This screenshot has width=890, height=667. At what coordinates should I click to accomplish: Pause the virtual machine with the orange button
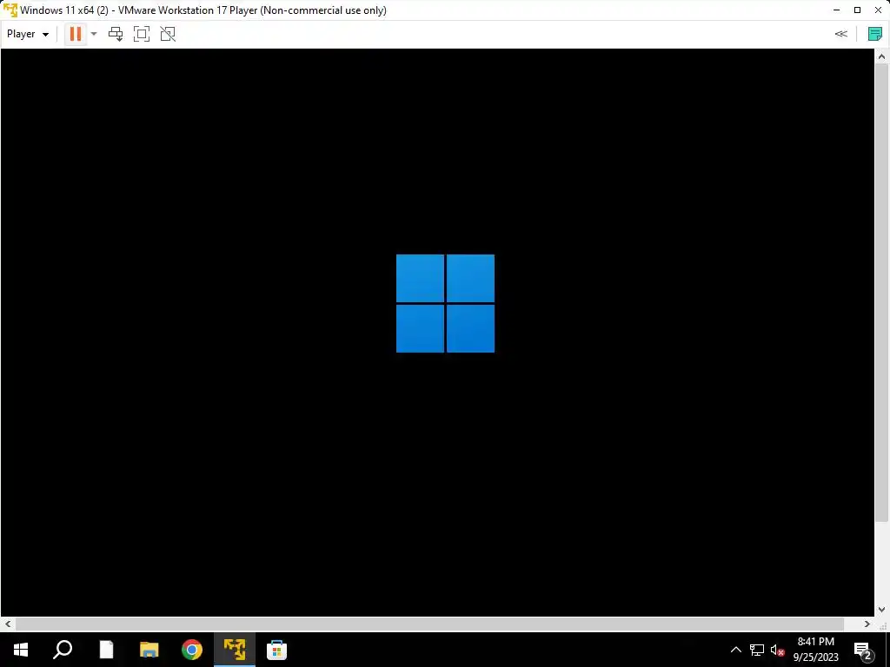[75, 34]
